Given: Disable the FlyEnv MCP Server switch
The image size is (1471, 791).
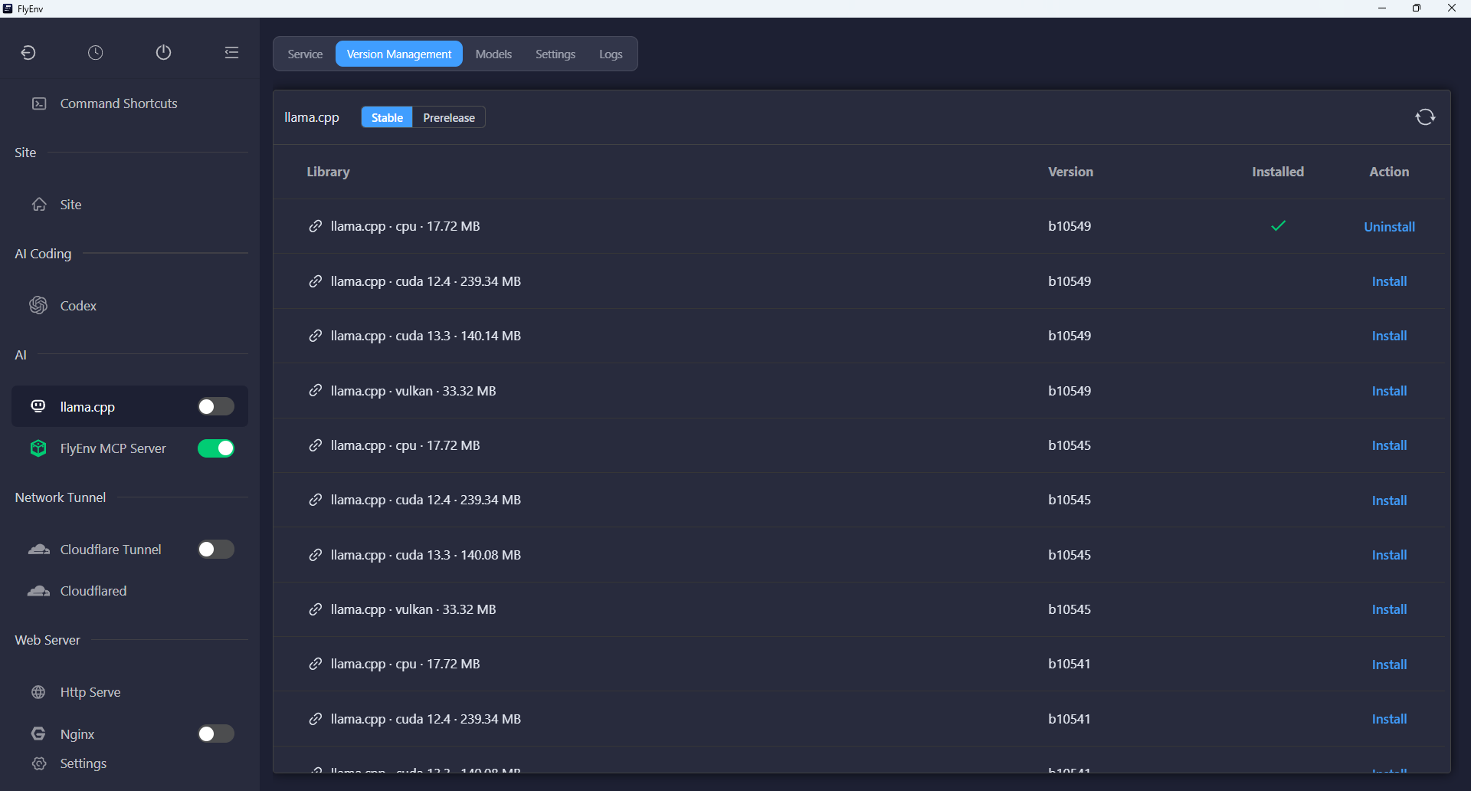Looking at the screenshot, I should (216, 448).
